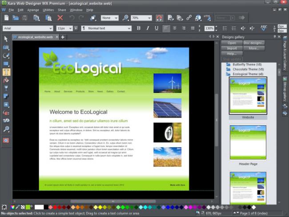The height and width of the screenshot is (217, 289).
Task: Click the bulleted list icon
Action: (225, 28)
